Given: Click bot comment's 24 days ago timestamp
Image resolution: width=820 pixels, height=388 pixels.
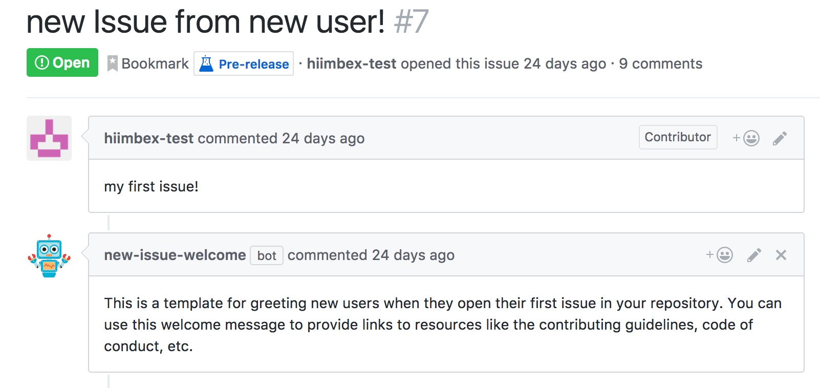Looking at the screenshot, I should [x=414, y=255].
